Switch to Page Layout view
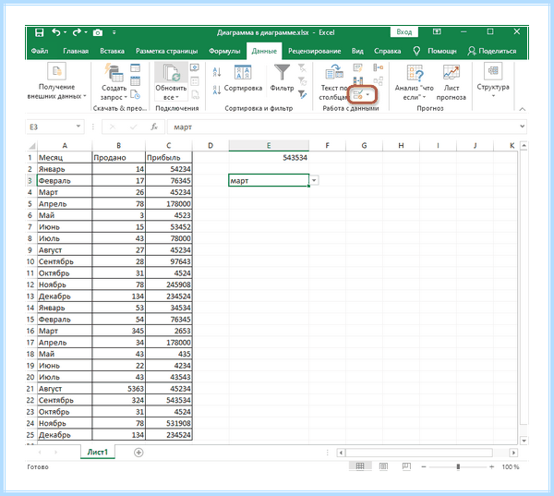 383,466
